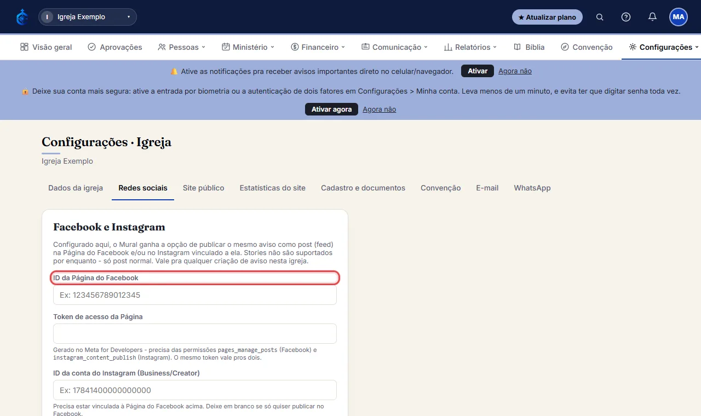Open the Estatísticas do site tab
Viewport: 701px width, 416px height.
point(273,188)
